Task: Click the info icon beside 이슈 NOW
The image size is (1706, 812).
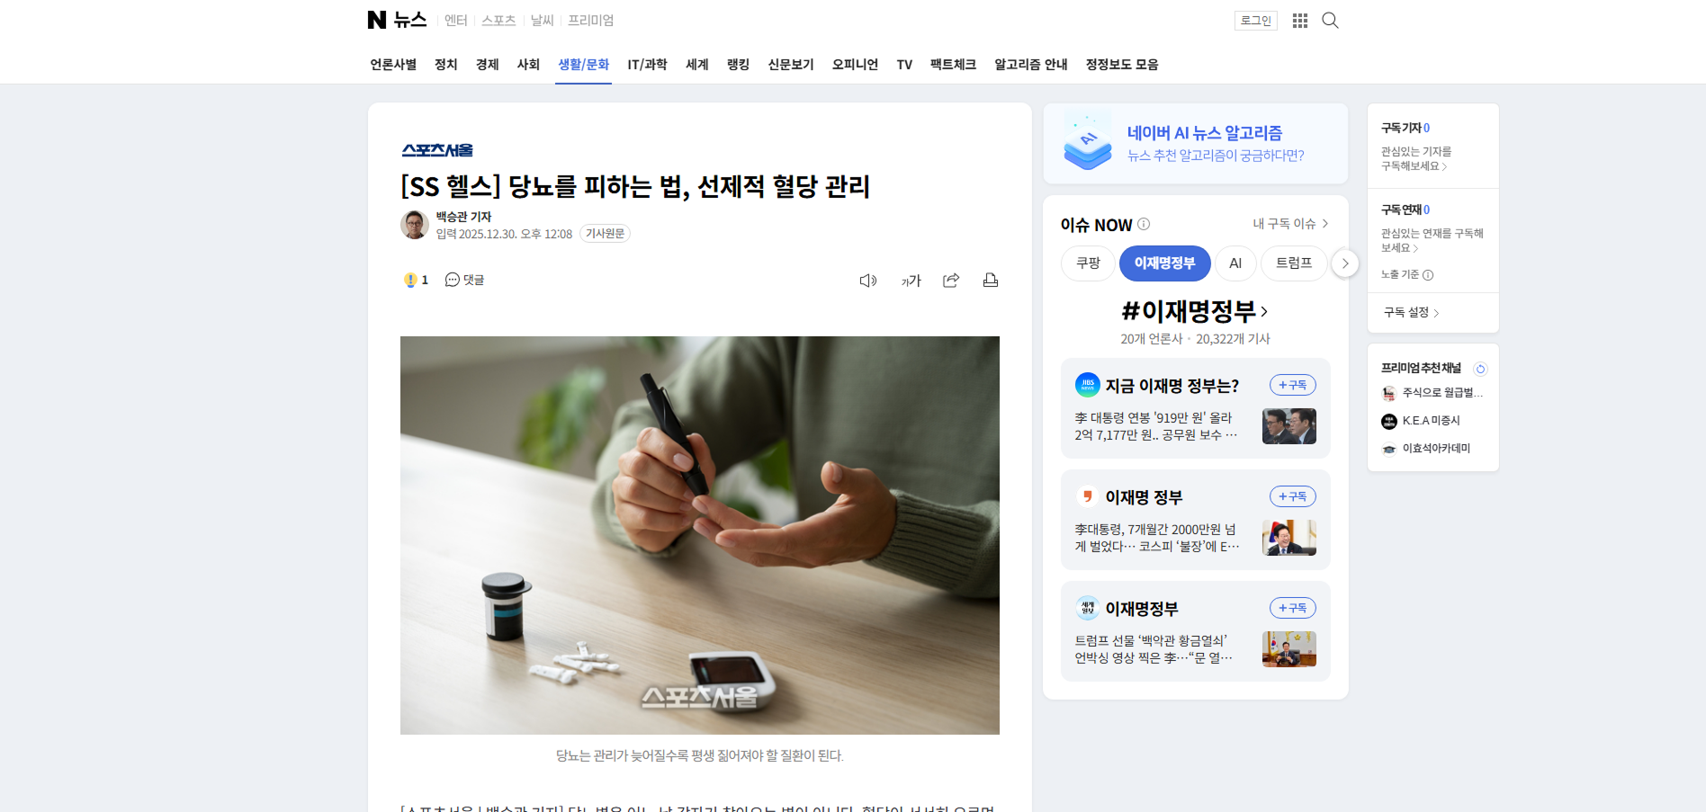Action: click(1144, 224)
